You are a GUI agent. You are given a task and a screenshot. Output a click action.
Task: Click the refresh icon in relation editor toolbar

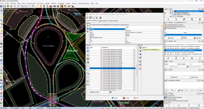[87, 18]
